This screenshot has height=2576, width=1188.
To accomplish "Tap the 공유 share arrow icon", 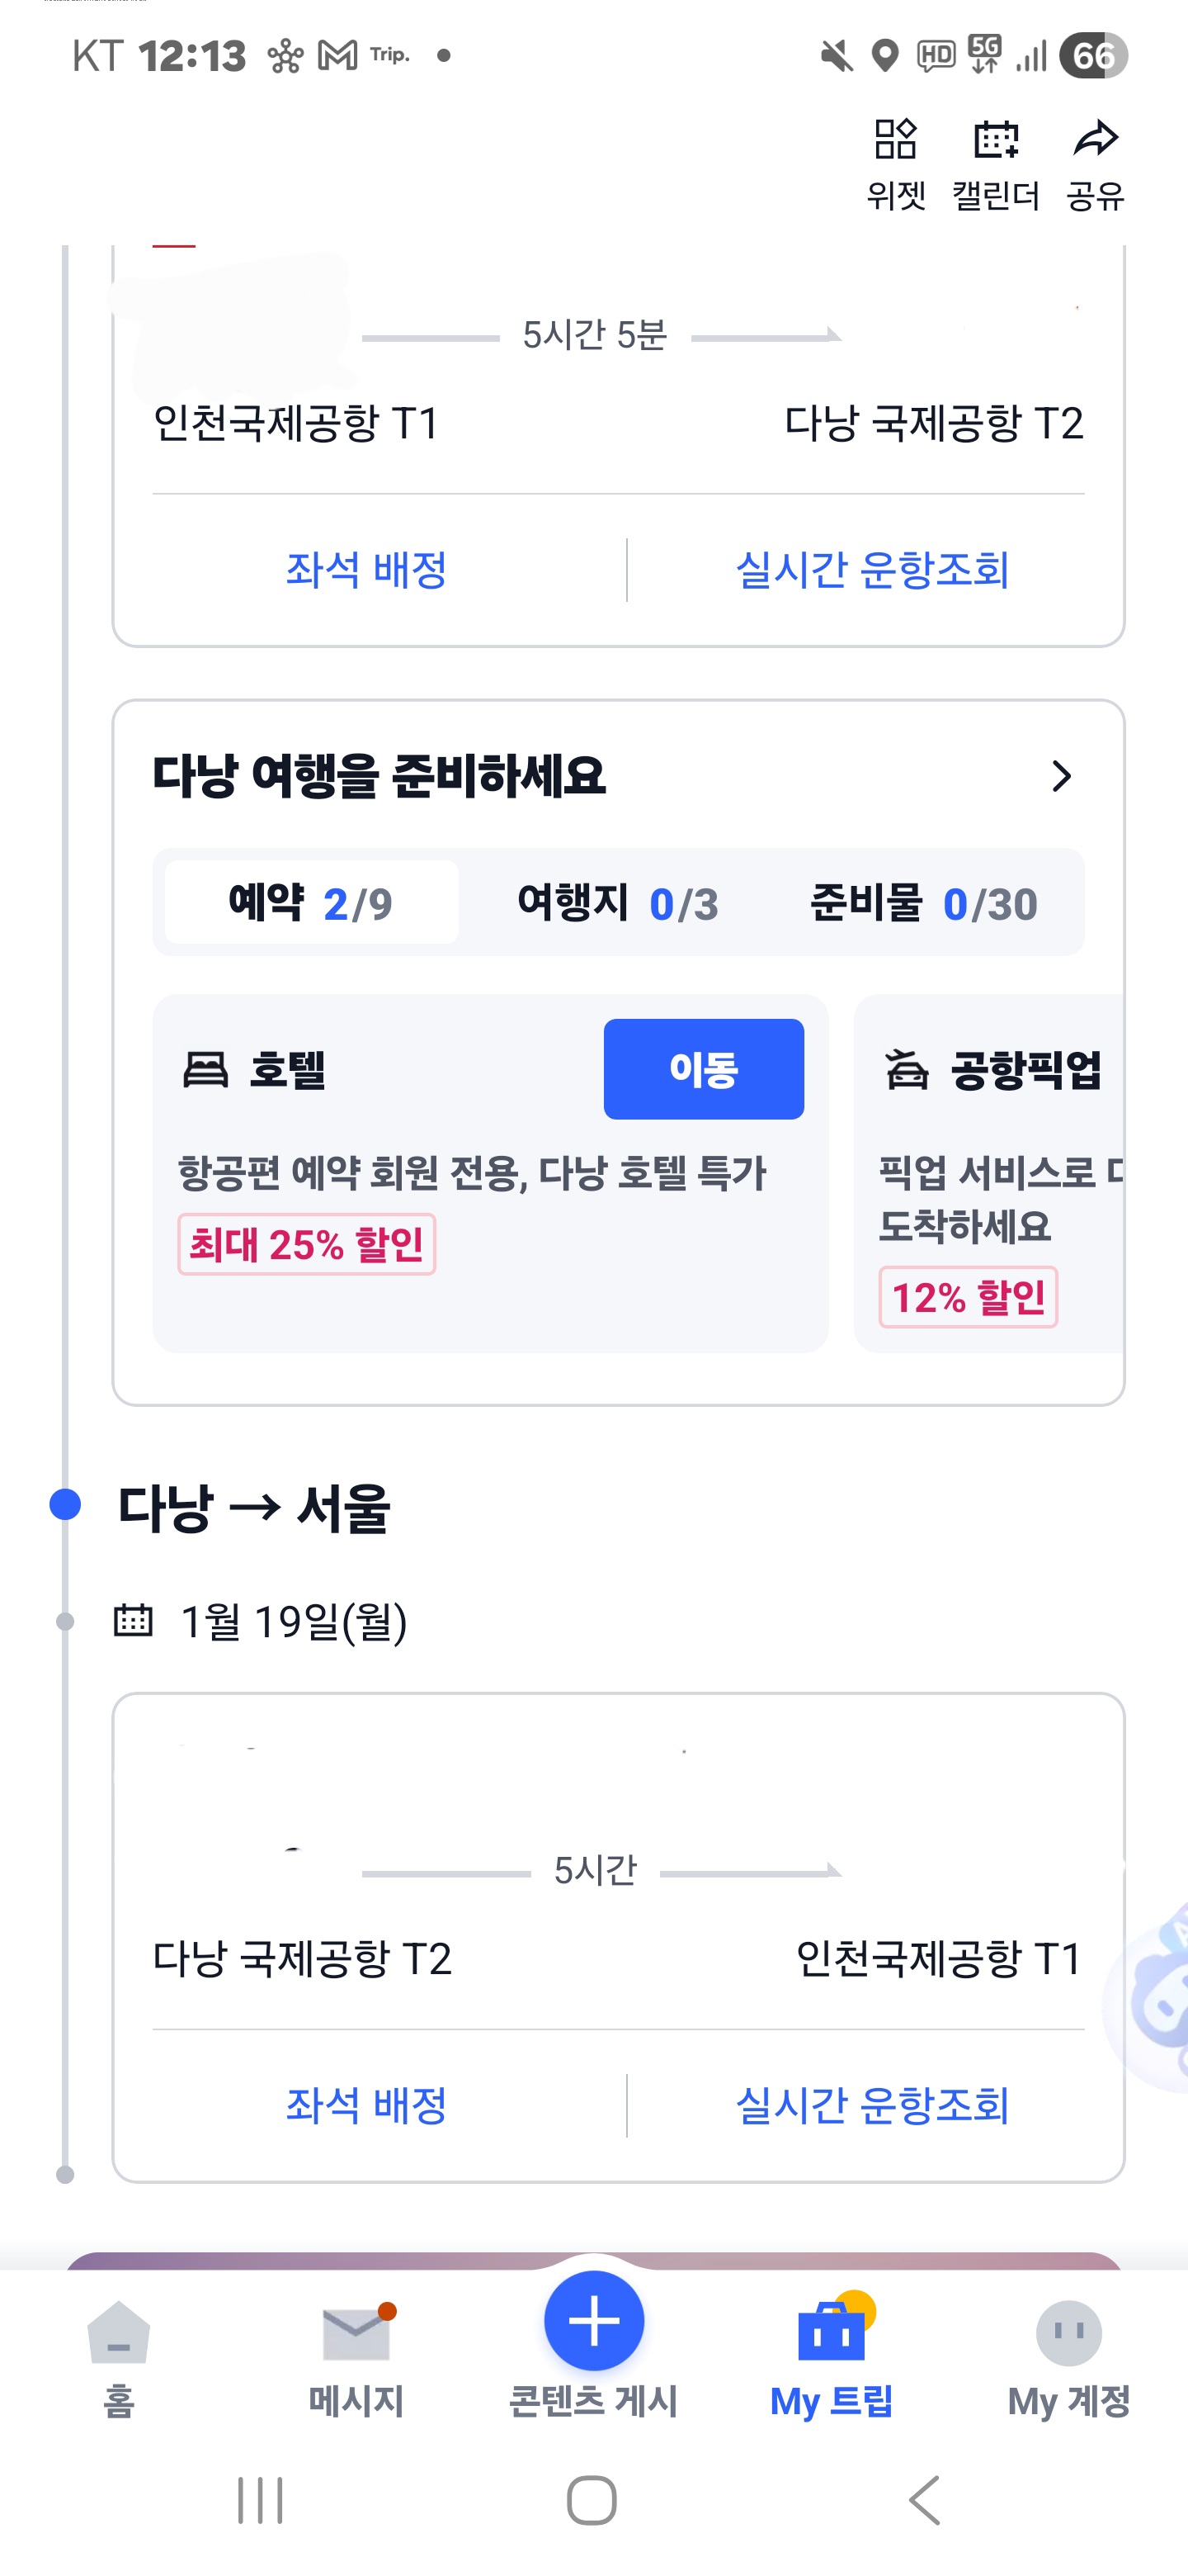I will 1095,140.
